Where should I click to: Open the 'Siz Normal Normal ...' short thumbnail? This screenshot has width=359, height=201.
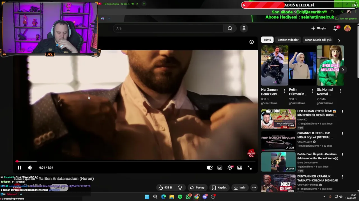[330, 66]
